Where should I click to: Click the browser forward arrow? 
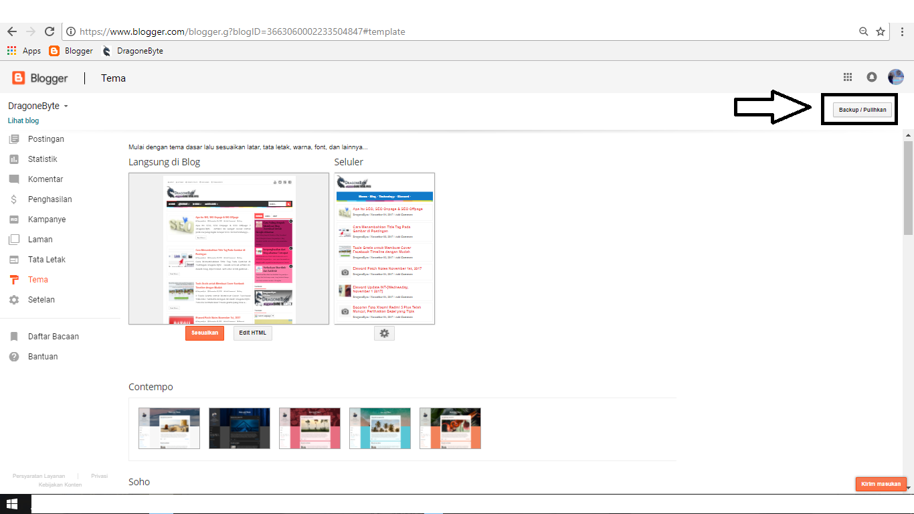[30, 31]
